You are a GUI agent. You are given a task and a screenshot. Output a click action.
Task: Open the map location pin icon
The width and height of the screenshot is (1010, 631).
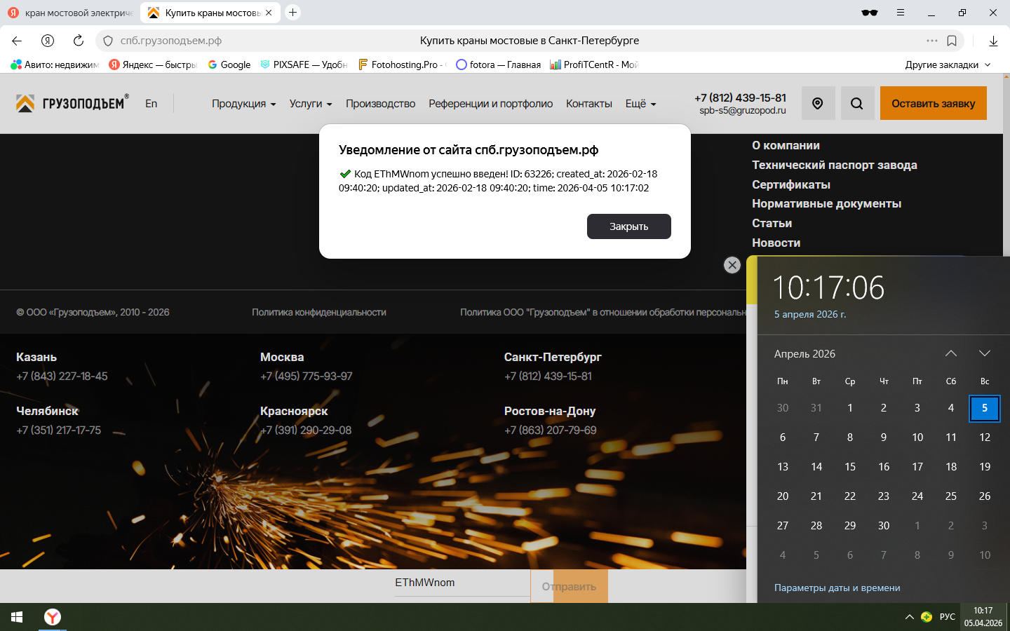pyautogui.click(x=817, y=103)
